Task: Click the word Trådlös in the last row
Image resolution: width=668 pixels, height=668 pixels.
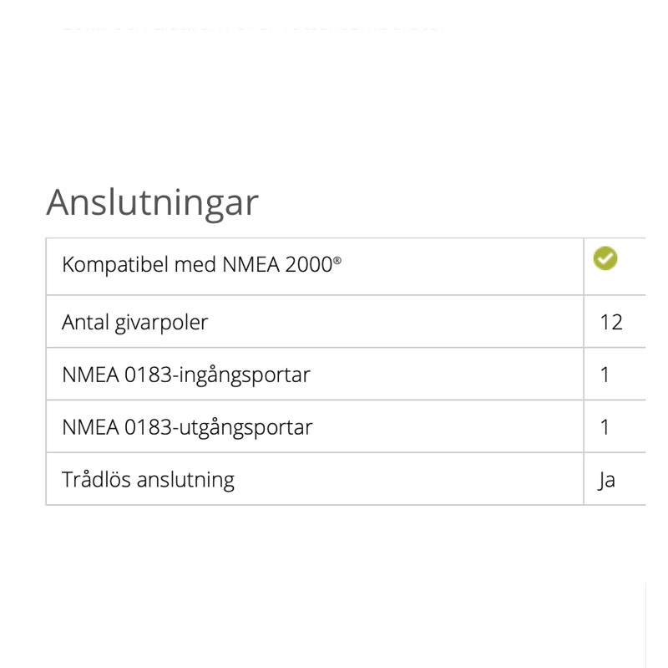Action: (x=96, y=480)
